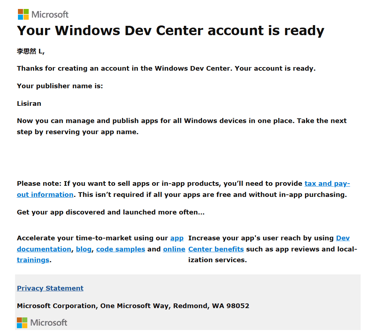Viewport: 380px width, 335px height.
Task: Click the 'Your publisher name is:' label
Action: 60,86
